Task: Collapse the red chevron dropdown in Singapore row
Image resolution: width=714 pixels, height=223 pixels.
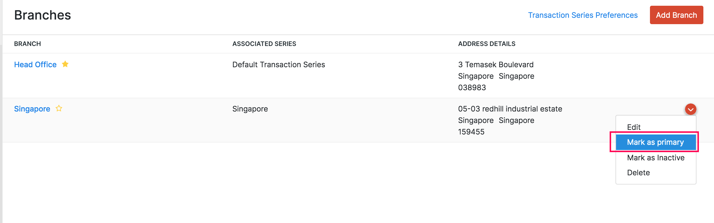Action: click(x=690, y=109)
